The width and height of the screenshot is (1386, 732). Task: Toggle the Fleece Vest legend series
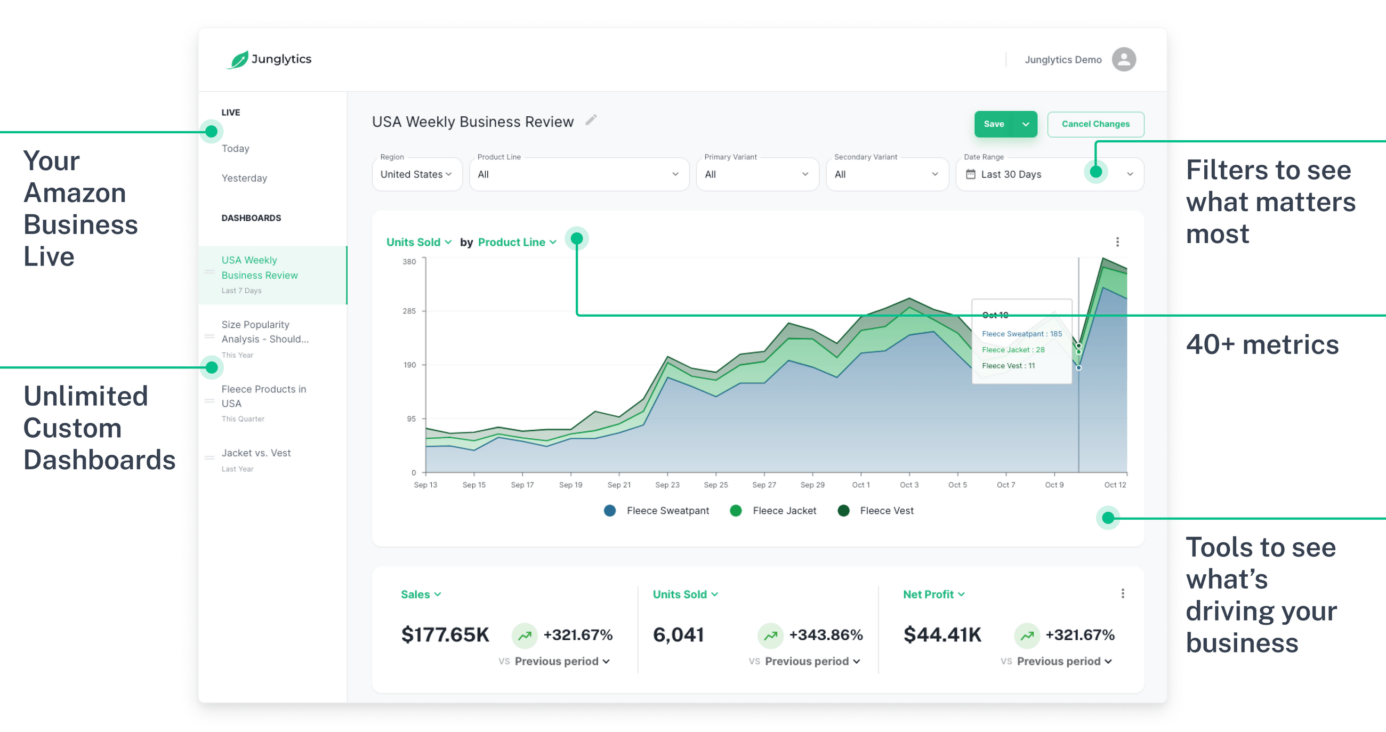886,511
